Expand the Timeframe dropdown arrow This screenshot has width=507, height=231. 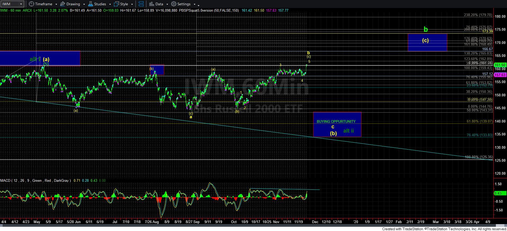56,4
